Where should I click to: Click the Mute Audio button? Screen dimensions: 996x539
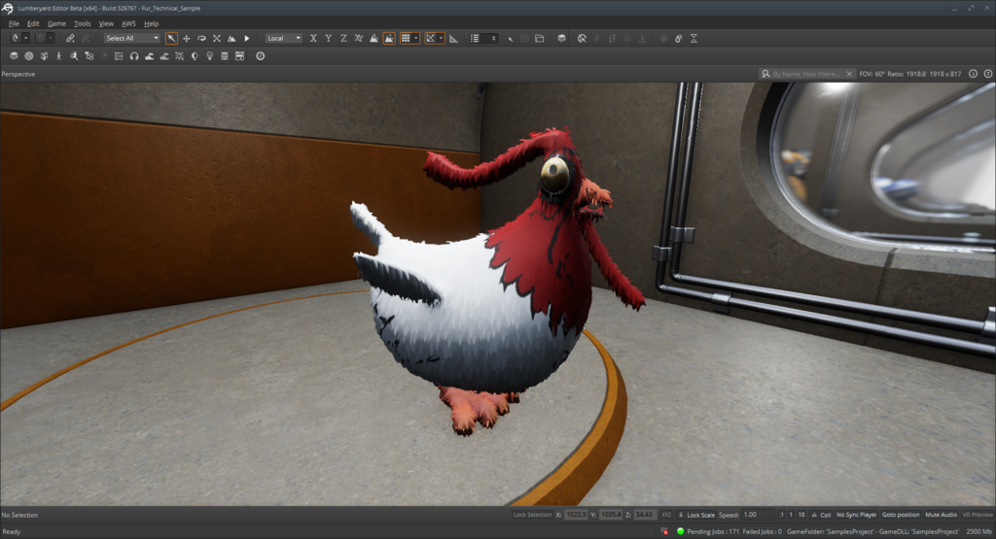click(x=941, y=515)
